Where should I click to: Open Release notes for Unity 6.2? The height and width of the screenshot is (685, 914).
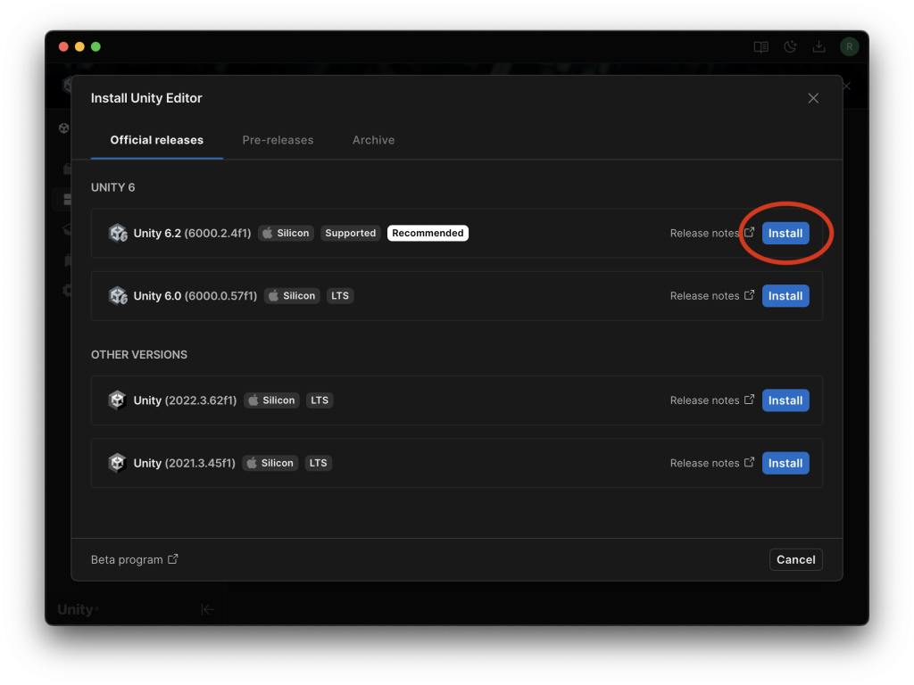(711, 233)
